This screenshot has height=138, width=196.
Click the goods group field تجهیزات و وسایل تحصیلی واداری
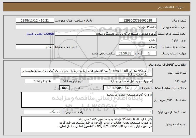point(121,81)
